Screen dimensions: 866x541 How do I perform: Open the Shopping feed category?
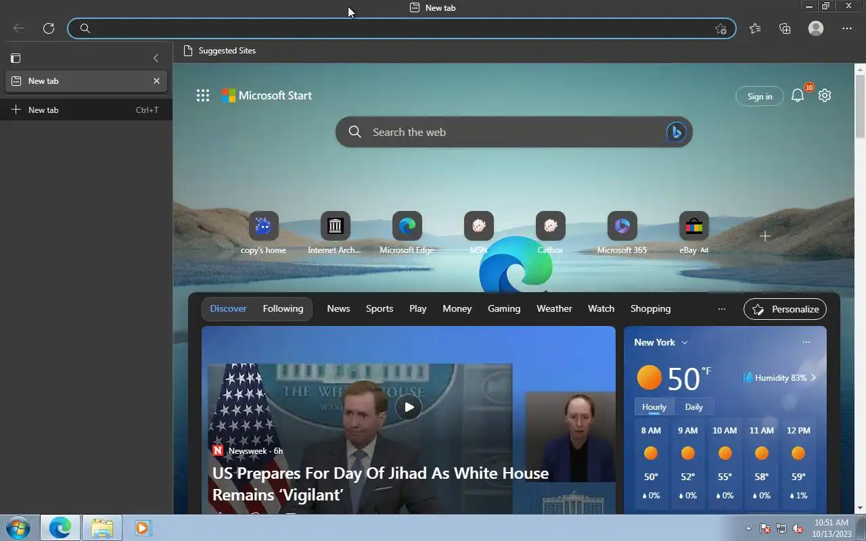click(651, 308)
